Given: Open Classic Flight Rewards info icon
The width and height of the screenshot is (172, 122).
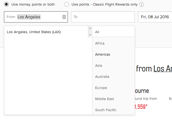Looking at the screenshot, I should [x=142, y=4].
